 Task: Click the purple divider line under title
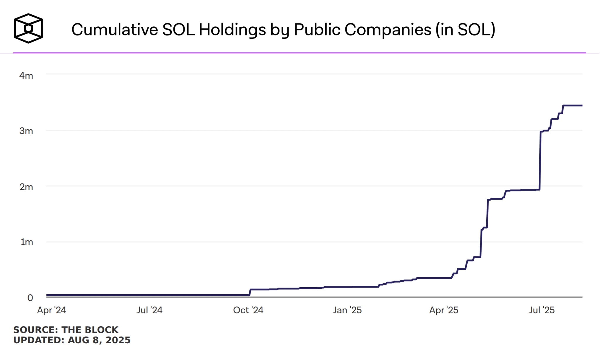[x=299, y=53]
